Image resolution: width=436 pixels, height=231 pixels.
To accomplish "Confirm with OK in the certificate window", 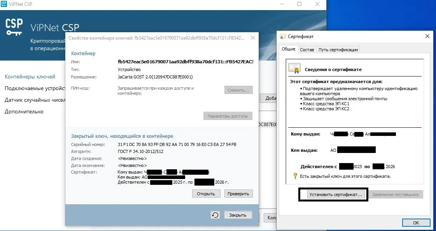I will click(416, 223).
